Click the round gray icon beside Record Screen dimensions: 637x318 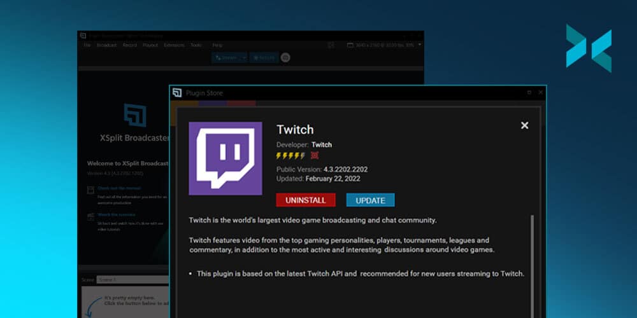tap(285, 58)
